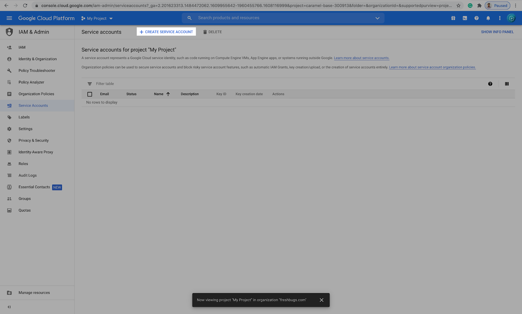Click the filter list icon

[x=90, y=84]
